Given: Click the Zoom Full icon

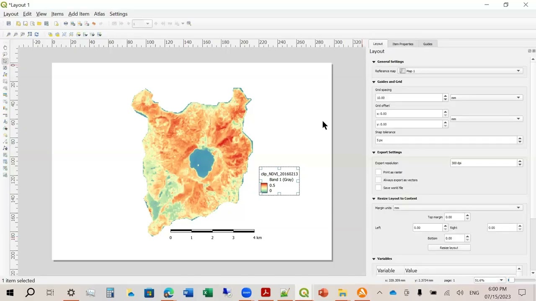Looking at the screenshot, I should pyautogui.click(x=29, y=34).
